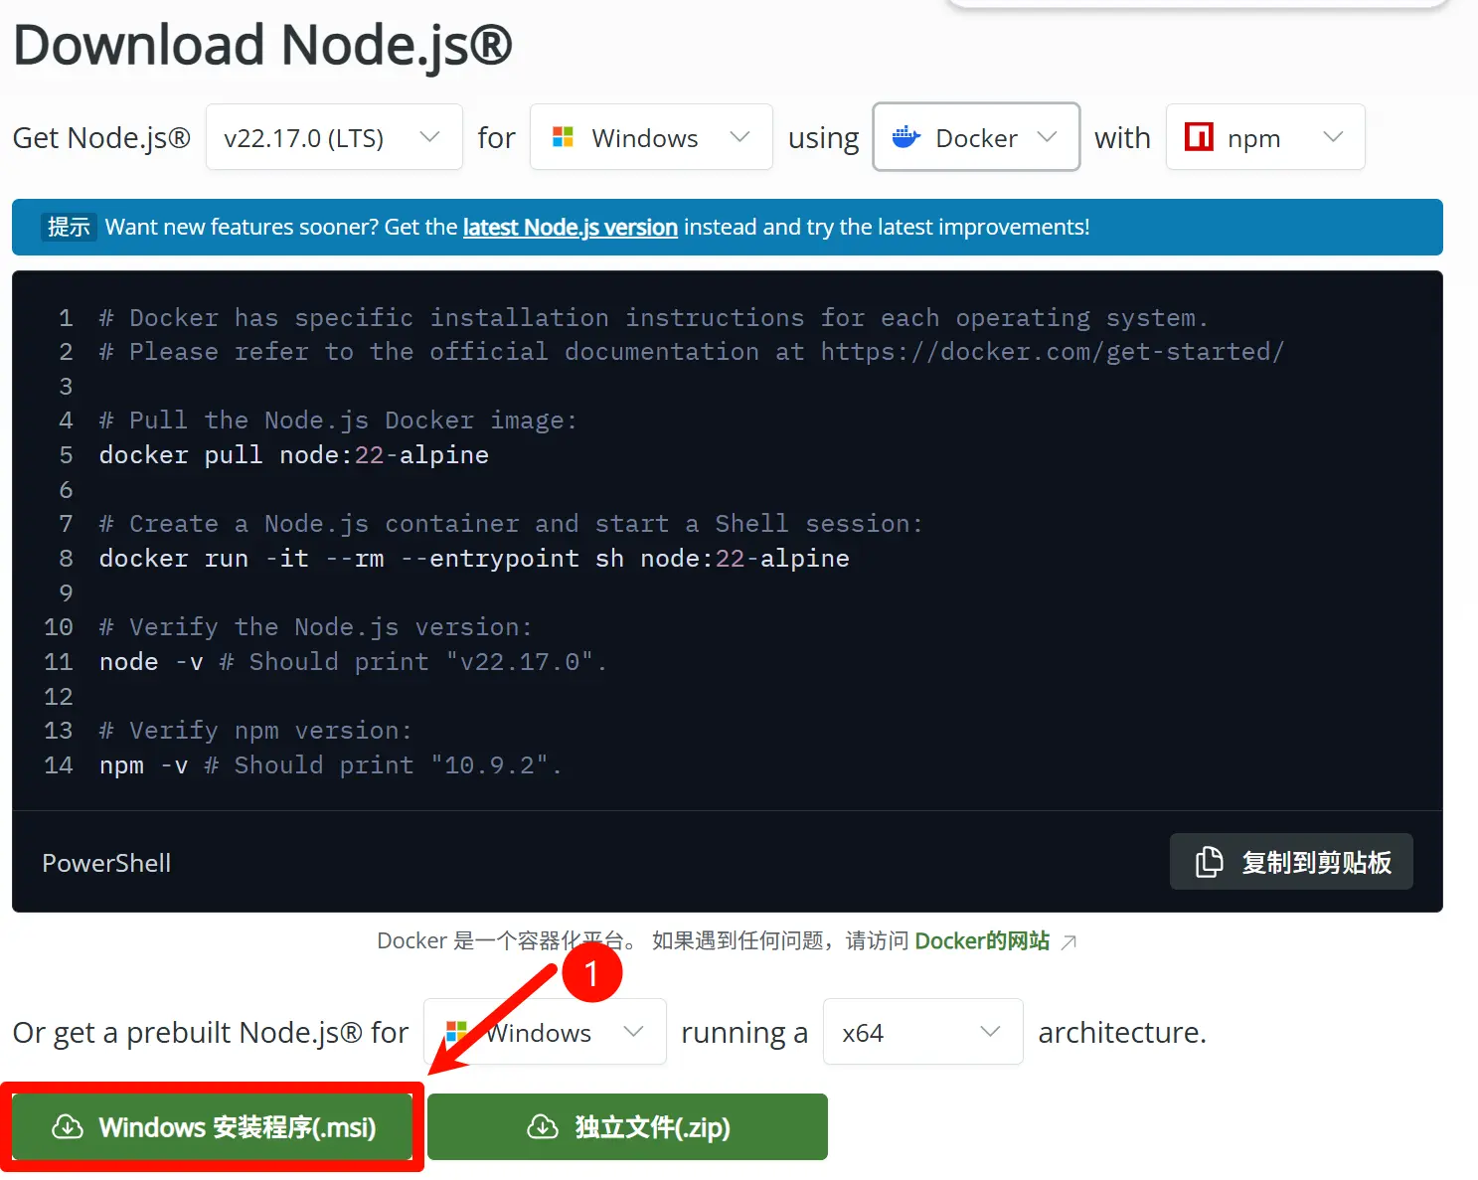Viewport: 1478px width, 1180px height.
Task: Download the Windows 安装程序(.msi) installer
Action: (x=213, y=1126)
